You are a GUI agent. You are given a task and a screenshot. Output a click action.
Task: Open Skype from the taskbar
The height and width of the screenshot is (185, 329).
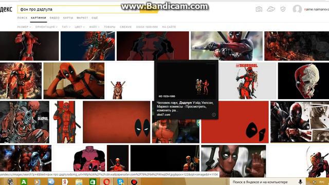(120, 181)
